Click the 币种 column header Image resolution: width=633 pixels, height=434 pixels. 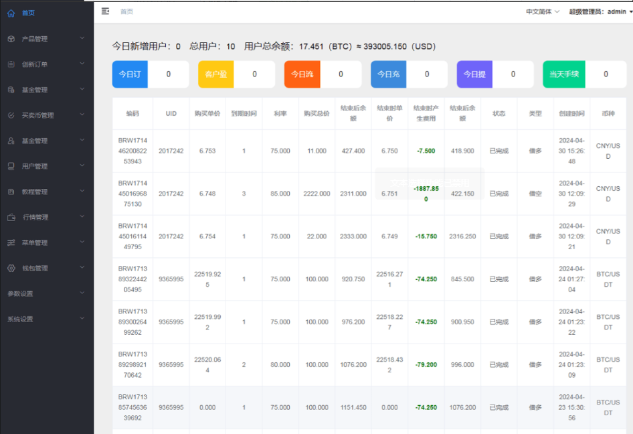608,114
